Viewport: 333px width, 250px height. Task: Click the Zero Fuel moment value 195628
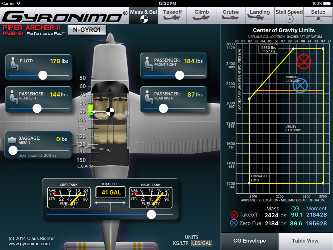point(316,223)
